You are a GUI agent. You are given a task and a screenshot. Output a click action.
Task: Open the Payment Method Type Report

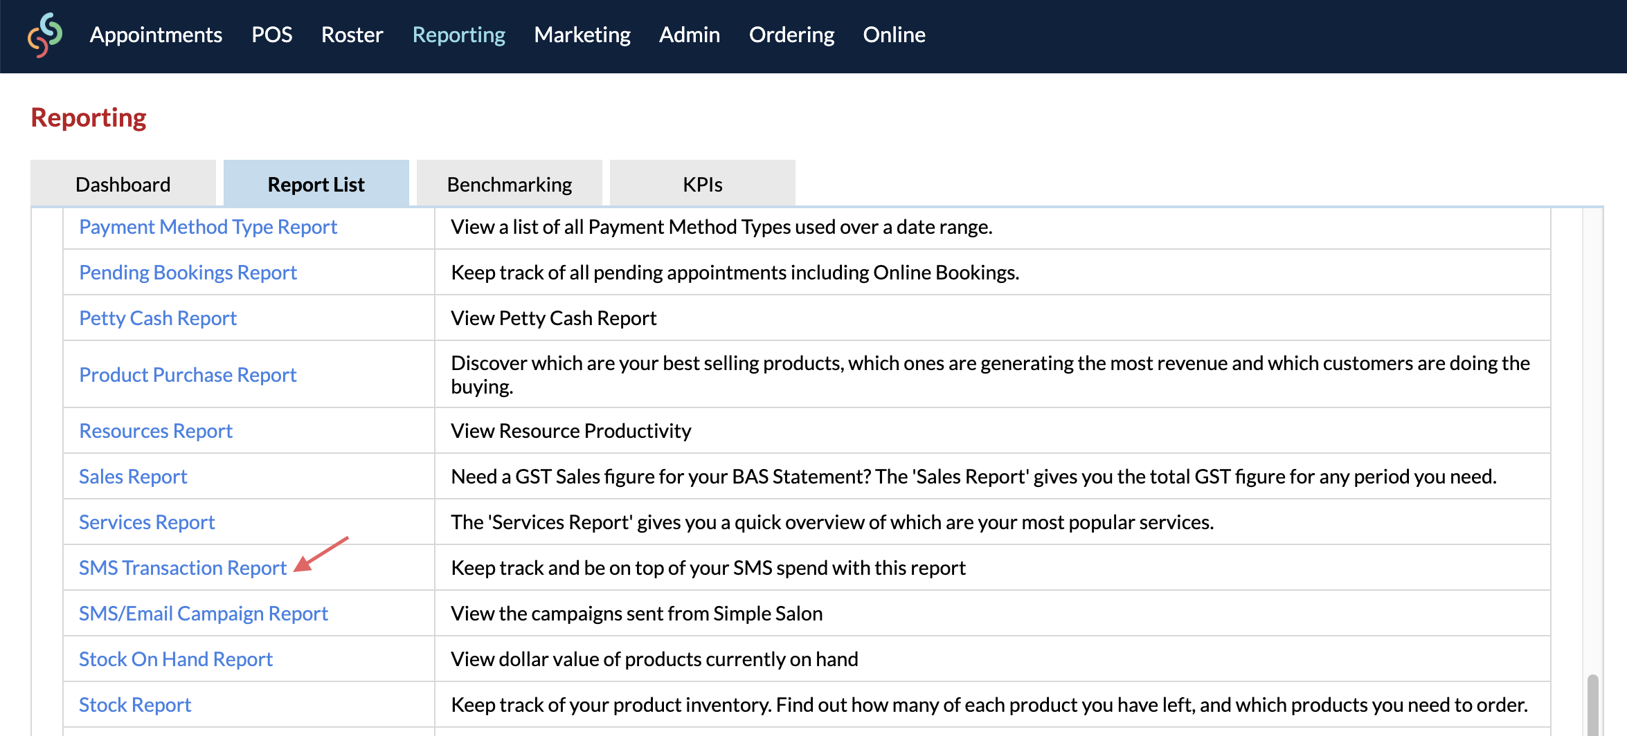click(x=208, y=227)
